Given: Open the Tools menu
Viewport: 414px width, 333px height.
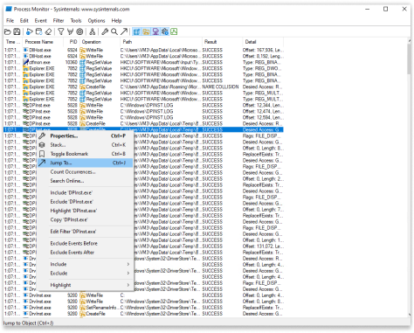Looking at the screenshot, I should [76, 21].
